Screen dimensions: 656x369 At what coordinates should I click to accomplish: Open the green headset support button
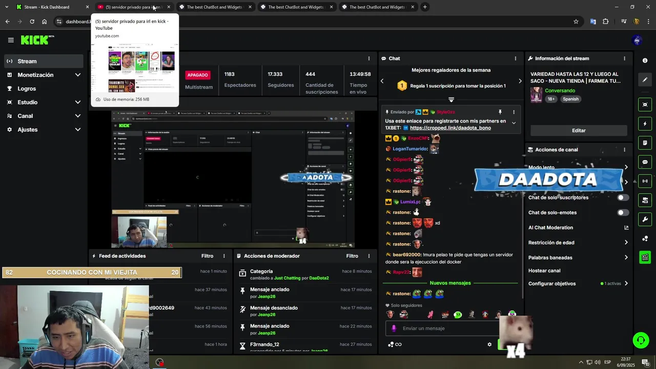coord(640,340)
